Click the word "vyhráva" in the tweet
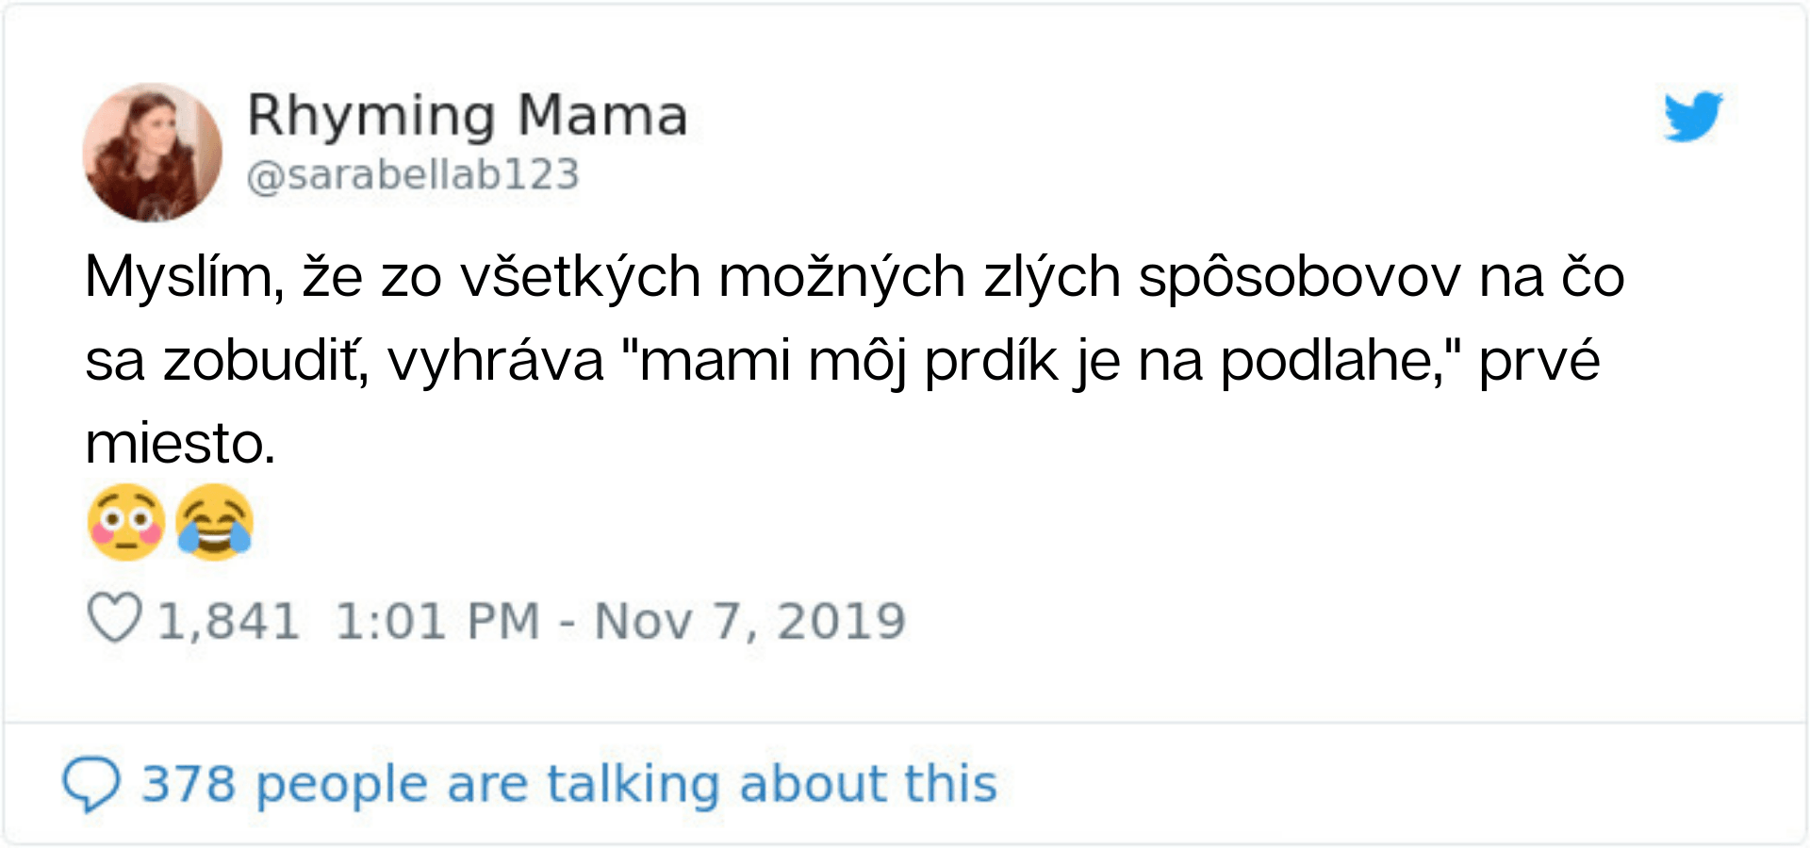 pos(495,360)
